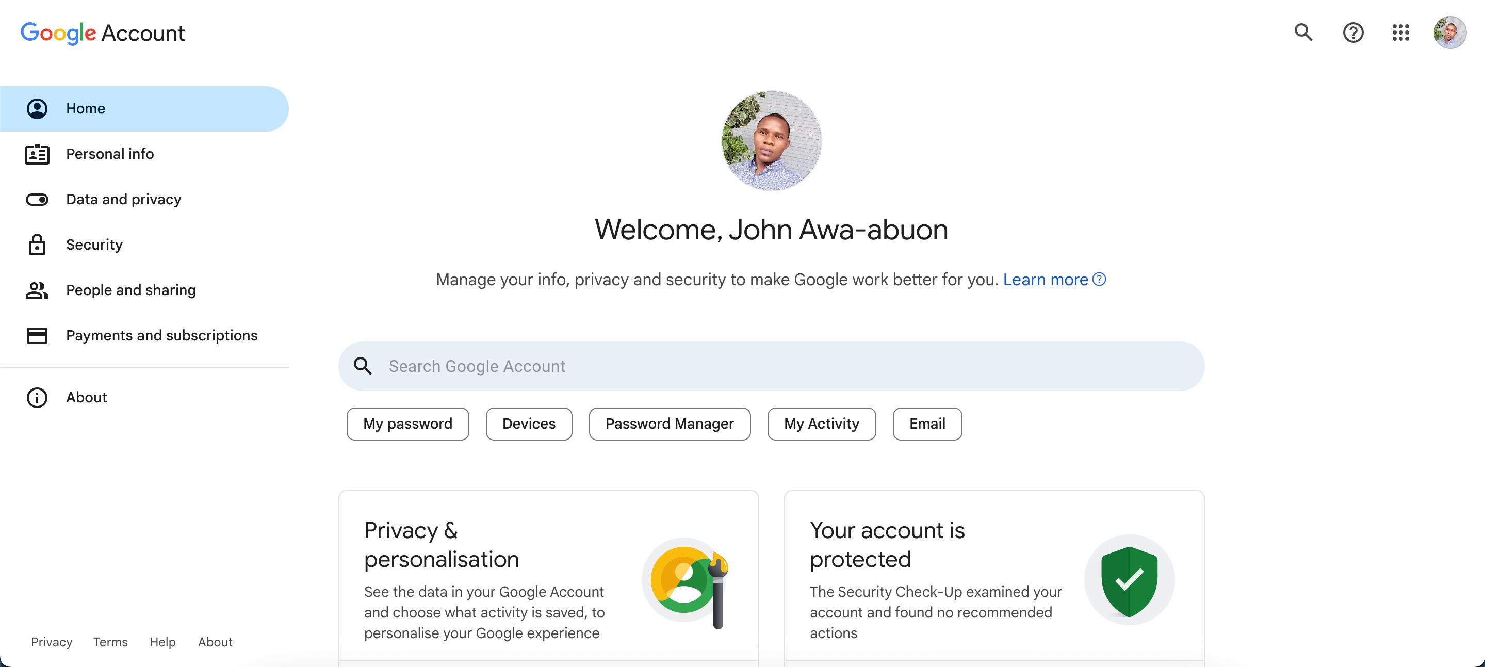Click the Learn more help circle icon
The height and width of the screenshot is (667, 1485).
point(1099,279)
